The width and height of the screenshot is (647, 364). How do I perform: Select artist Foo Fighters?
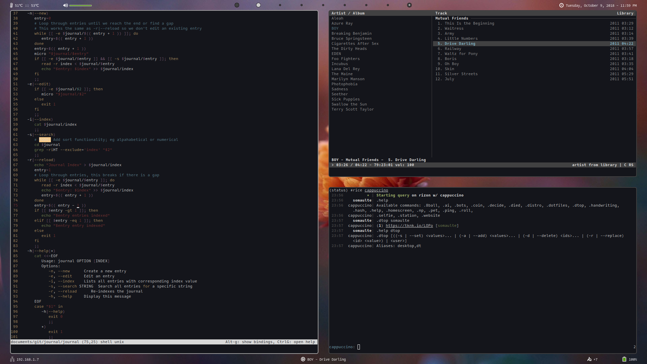coord(346,59)
